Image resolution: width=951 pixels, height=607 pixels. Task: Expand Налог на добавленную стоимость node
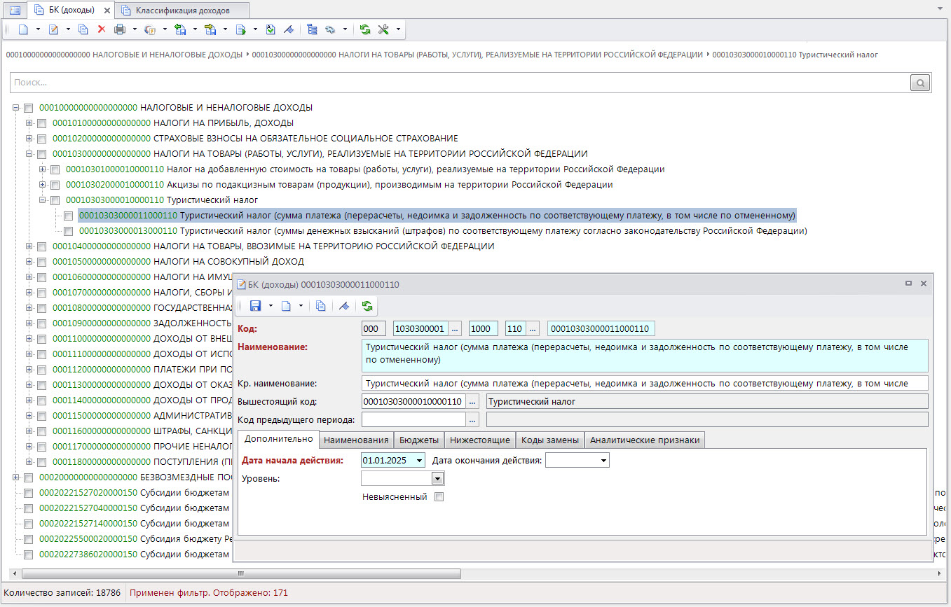click(x=42, y=169)
